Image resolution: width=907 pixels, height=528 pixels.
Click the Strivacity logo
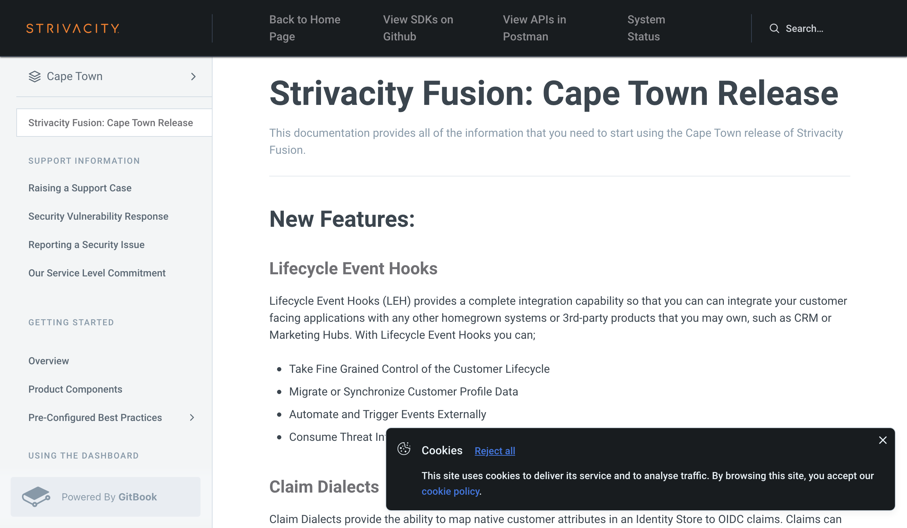(73, 28)
